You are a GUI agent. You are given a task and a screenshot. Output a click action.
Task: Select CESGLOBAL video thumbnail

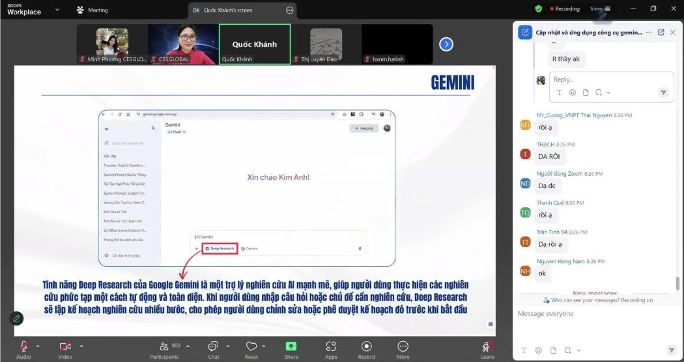point(183,44)
